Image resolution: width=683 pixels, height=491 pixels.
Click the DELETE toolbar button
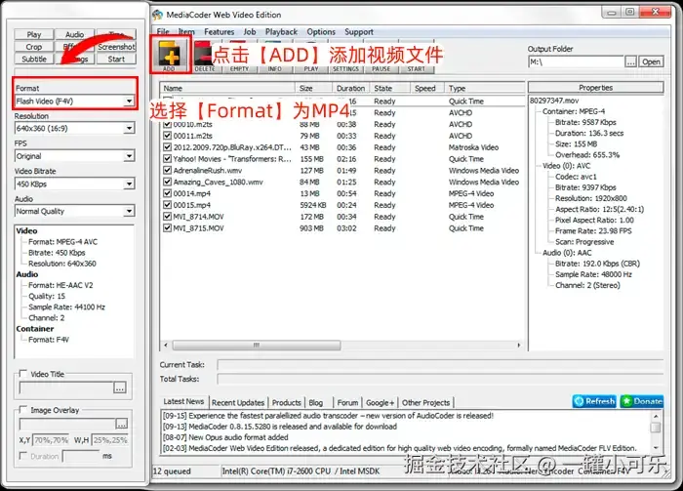point(204,57)
